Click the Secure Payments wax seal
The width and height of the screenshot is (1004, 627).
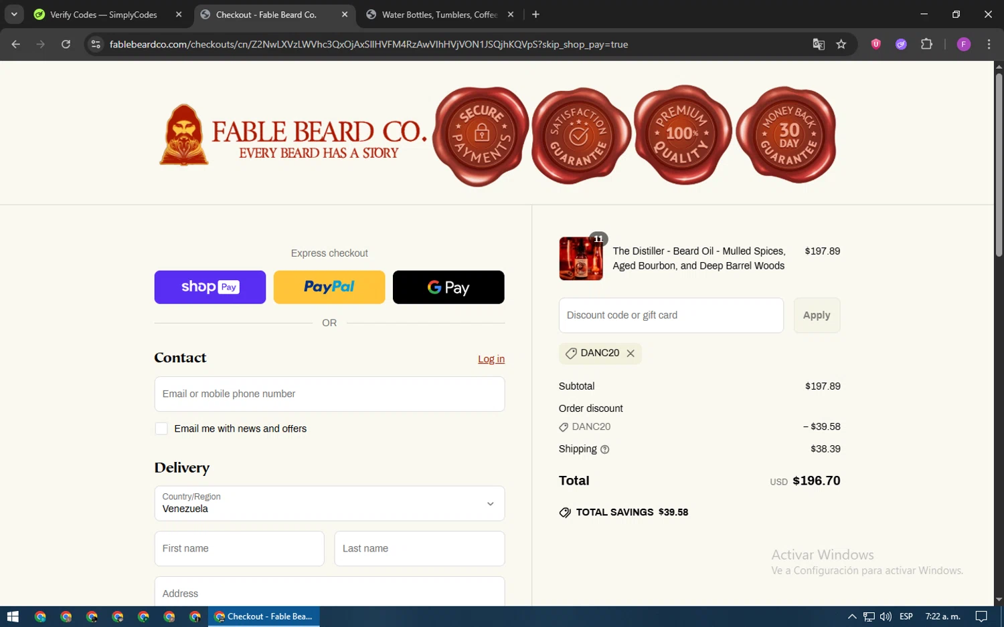pyautogui.click(x=481, y=136)
